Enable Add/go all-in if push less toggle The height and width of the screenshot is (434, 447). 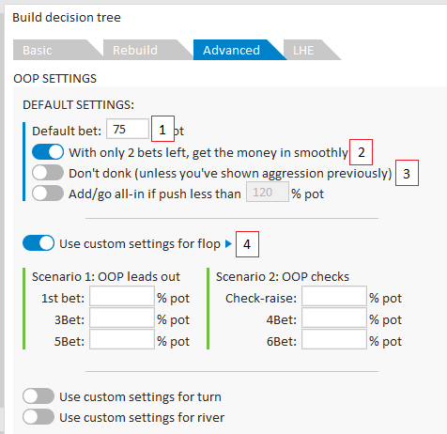click(48, 194)
